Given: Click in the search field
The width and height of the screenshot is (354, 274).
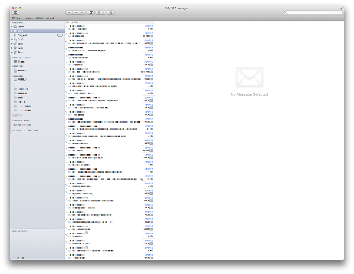Looking at the screenshot, I should (314, 13).
